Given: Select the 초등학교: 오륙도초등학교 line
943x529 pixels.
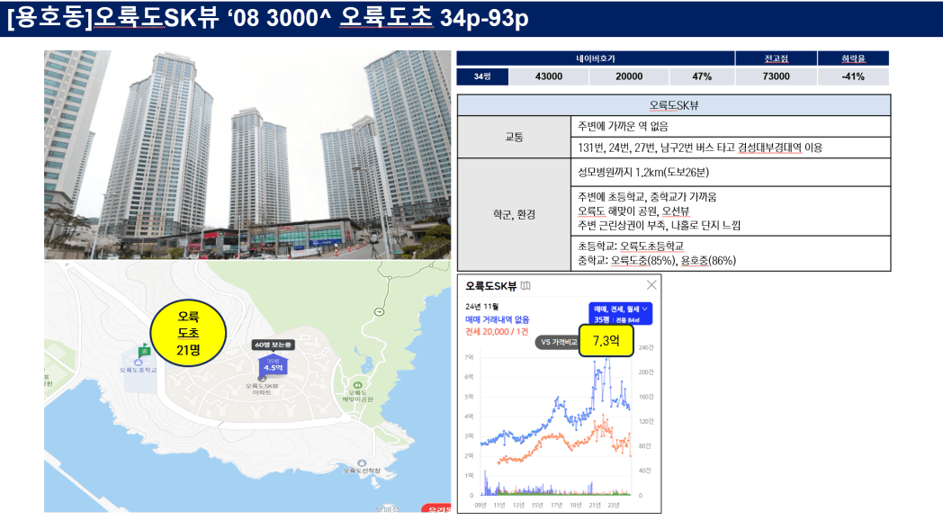Looking at the screenshot, I should pos(631,246).
